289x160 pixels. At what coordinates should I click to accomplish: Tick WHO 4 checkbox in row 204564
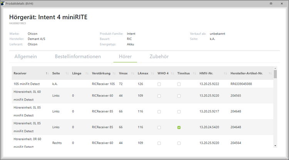pos(159,143)
